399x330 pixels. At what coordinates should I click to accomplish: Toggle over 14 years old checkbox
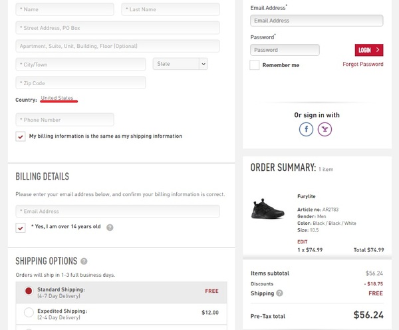(21, 227)
